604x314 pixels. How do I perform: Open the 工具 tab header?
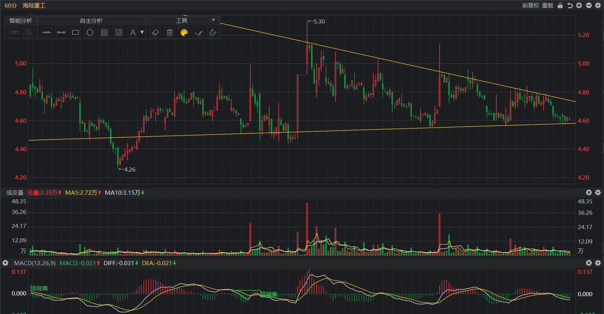click(x=182, y=20)
